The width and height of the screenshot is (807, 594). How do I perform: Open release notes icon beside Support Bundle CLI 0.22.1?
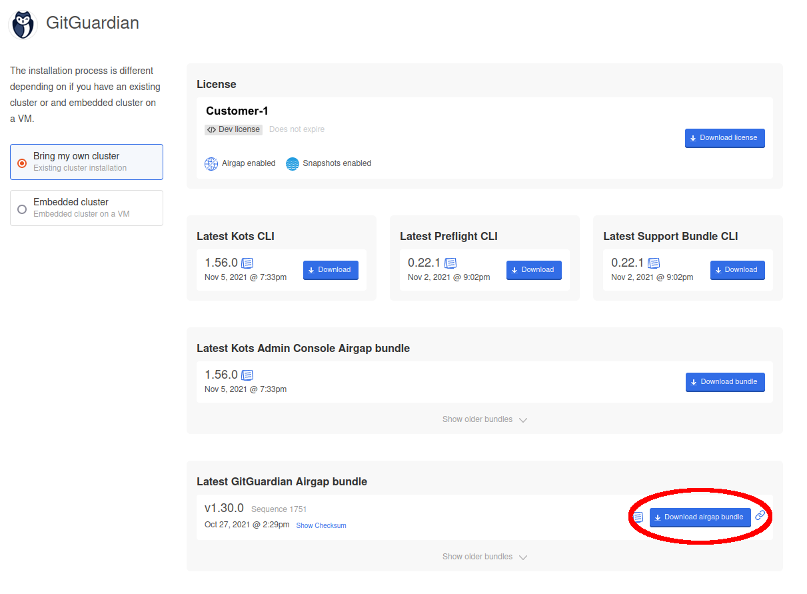tap(654, 263)
